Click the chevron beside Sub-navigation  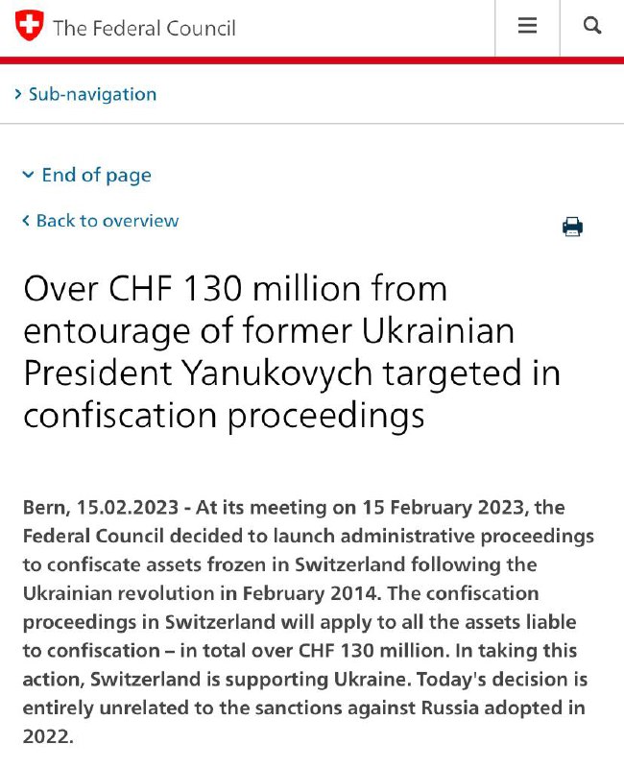18,94
